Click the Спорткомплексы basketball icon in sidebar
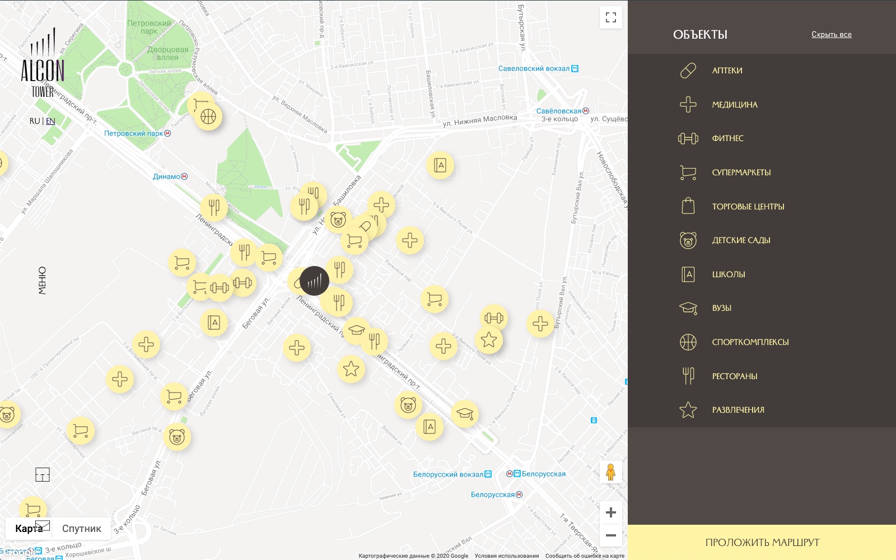The width and height of the screenshot is (896, 560). (688, 342)
